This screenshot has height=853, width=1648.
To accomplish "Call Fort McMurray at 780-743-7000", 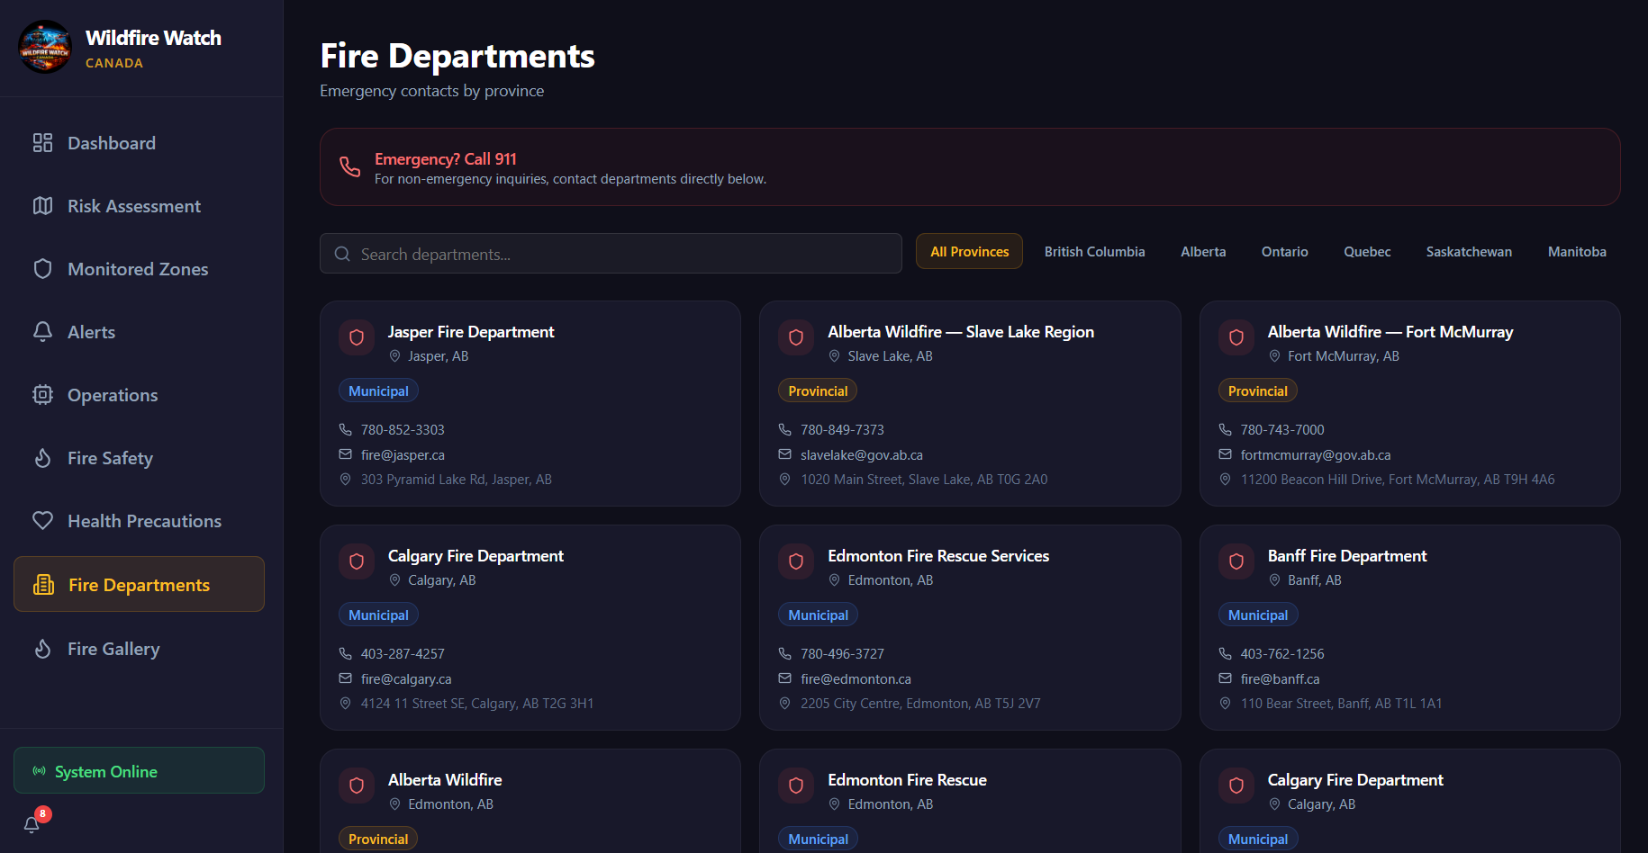I will coord(1282,430).
